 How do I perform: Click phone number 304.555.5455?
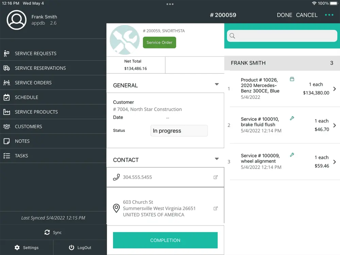[x=137, y=177]
